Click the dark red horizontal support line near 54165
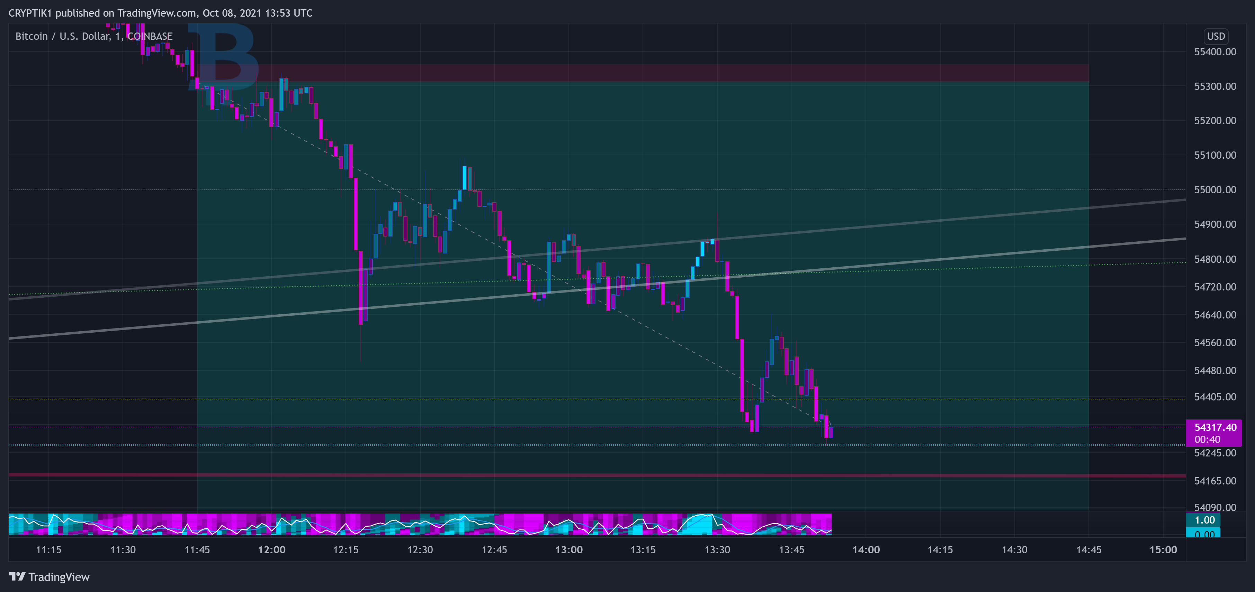This screenshot has width=1255, height=592. [x=597, y=475]
